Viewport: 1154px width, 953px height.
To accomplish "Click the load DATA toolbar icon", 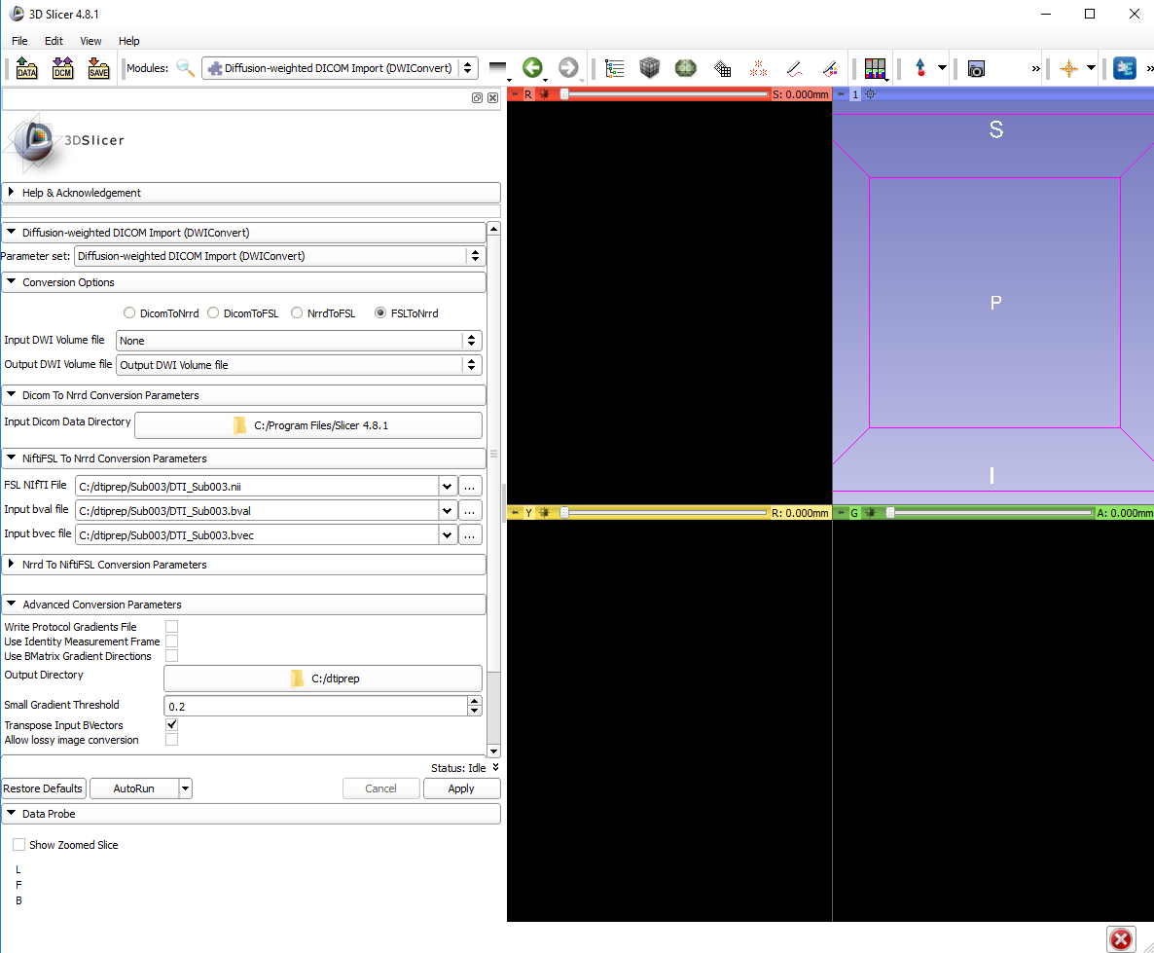I will pyautogui.click(x=26, y=68).
